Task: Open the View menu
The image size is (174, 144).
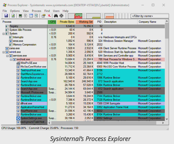Action: click(26, 11)
